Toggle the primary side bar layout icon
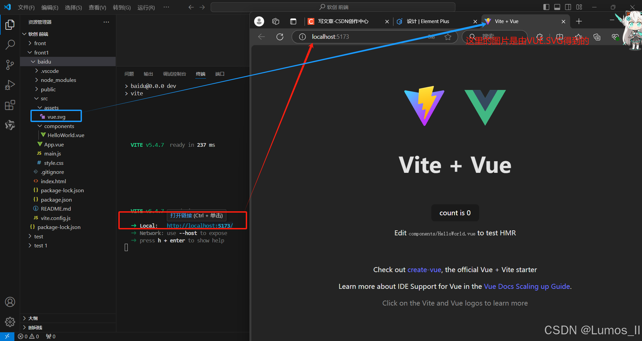 coord(546,7)
